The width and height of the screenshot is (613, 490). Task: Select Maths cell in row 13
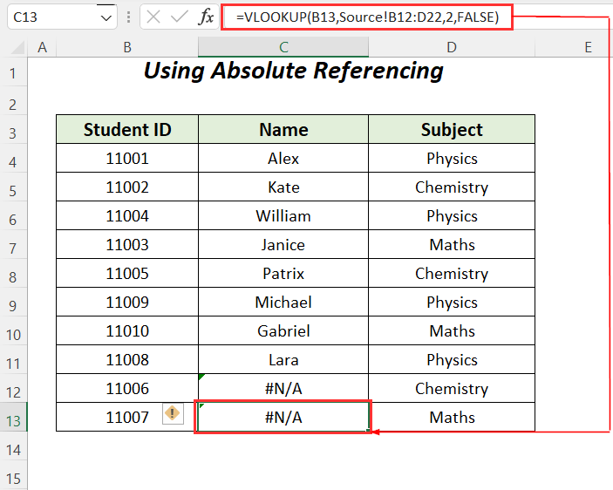coord(452,417)
